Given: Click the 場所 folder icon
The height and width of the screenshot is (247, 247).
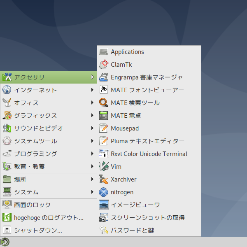Looking at the screenshot, I should click(x=7, y=179).
